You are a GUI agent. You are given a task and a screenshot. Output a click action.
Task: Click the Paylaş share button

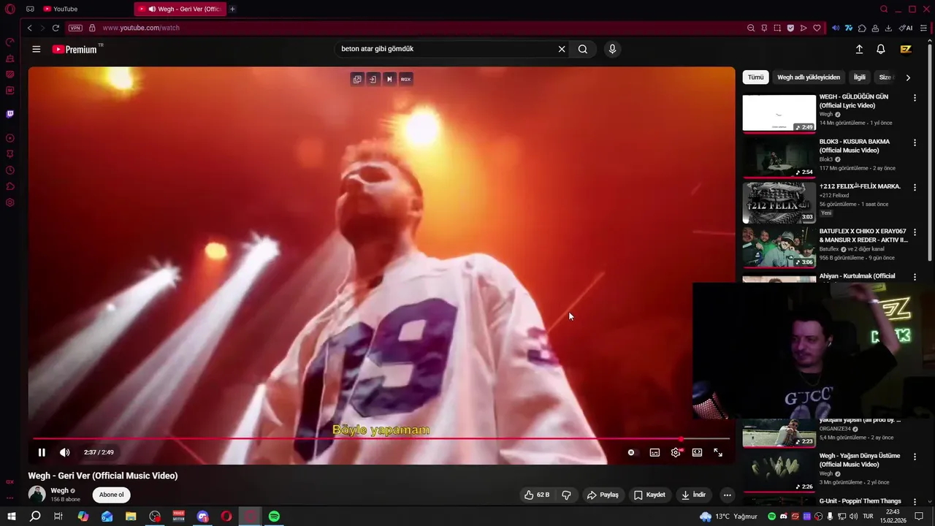coord(603,495)
